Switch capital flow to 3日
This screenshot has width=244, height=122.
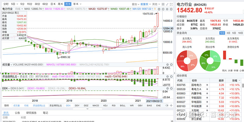(228, 33)
